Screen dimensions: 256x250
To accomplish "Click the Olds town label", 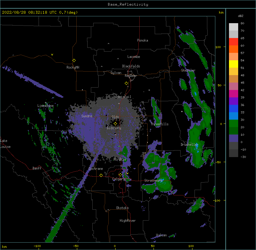I will tap(115, 117).
